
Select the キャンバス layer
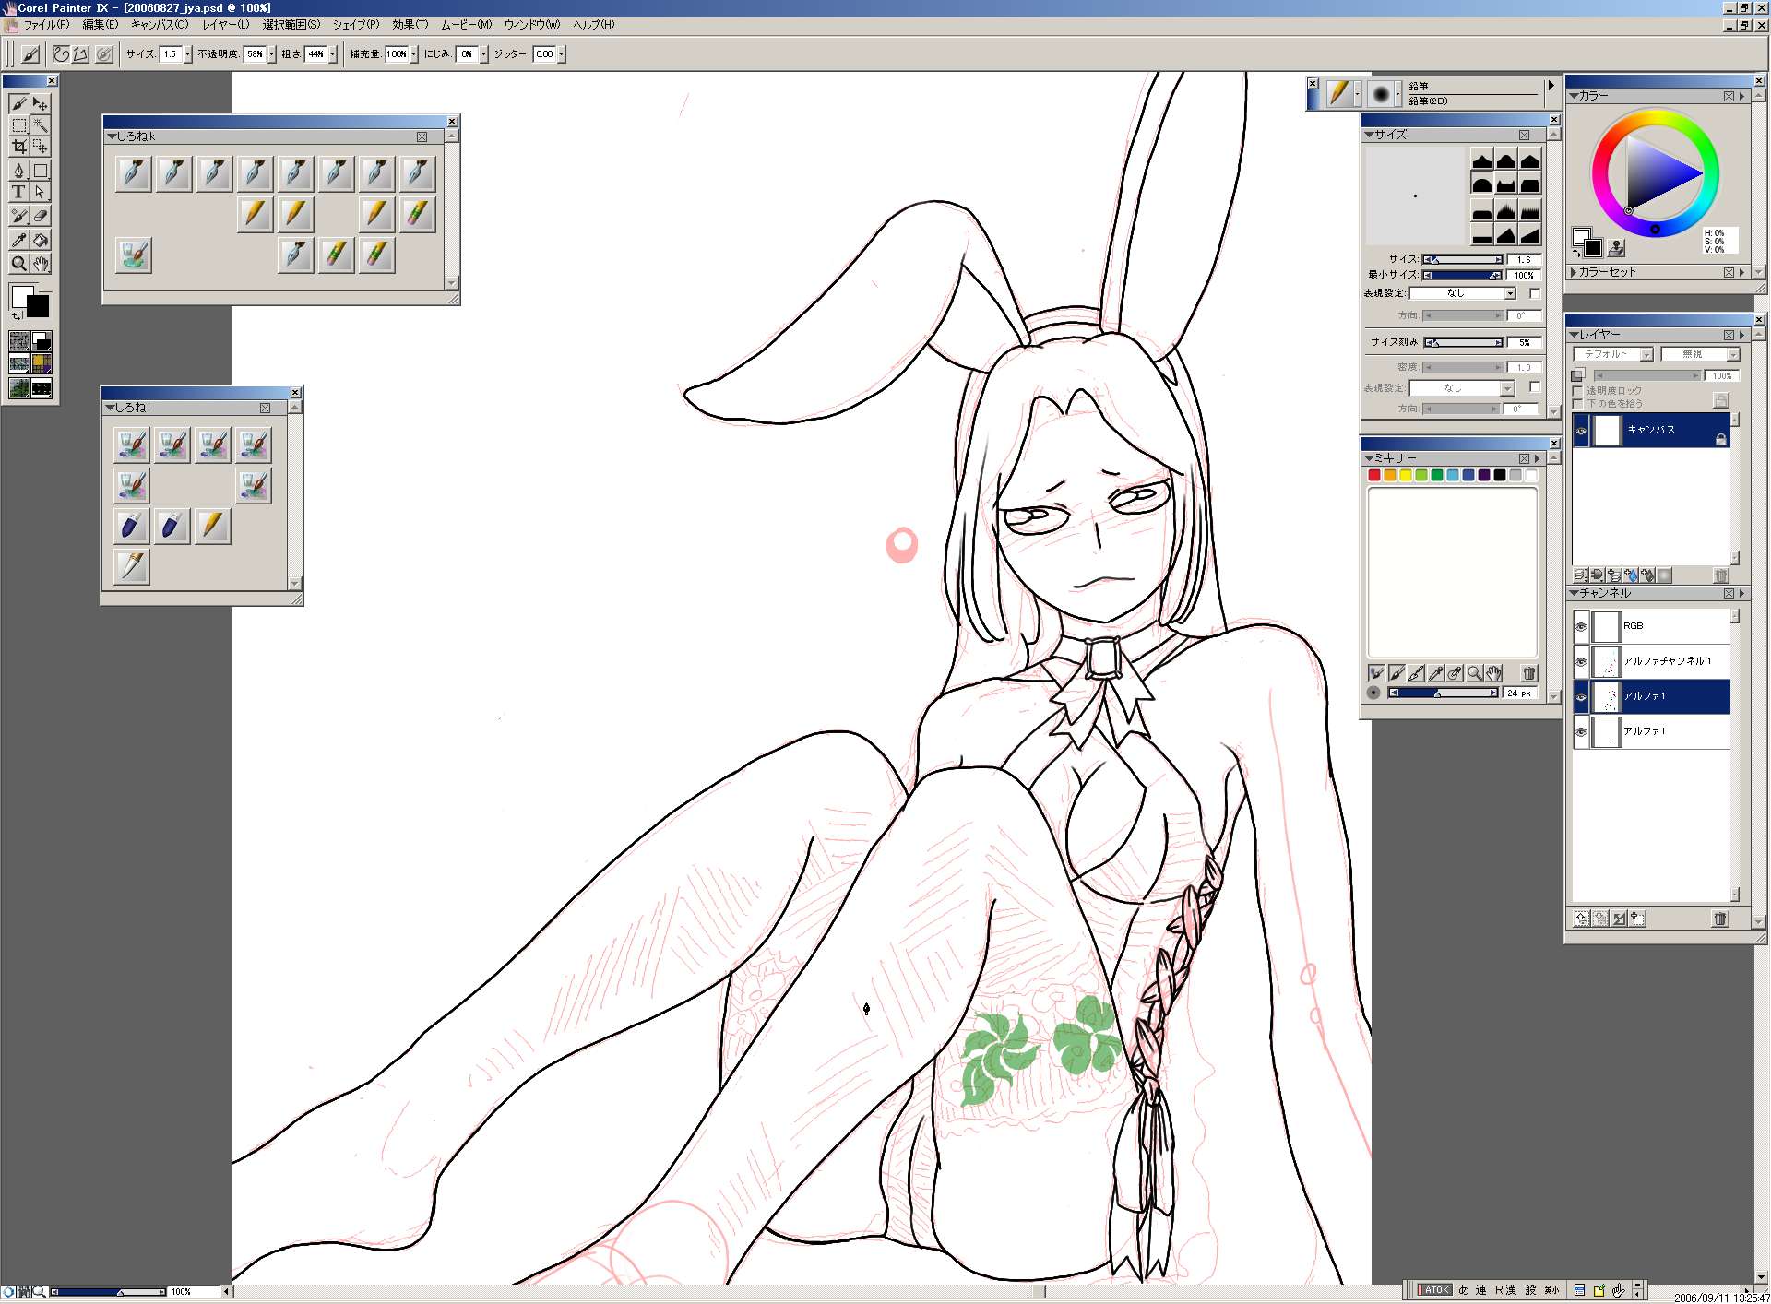pos(1651,430)
